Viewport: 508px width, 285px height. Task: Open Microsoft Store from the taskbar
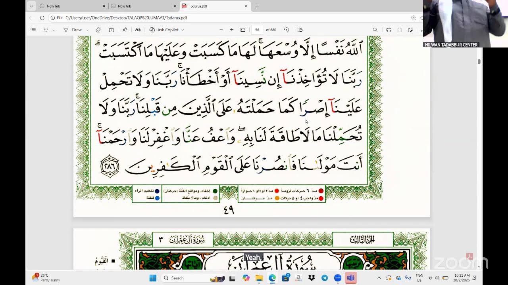[x=285, y=278]
